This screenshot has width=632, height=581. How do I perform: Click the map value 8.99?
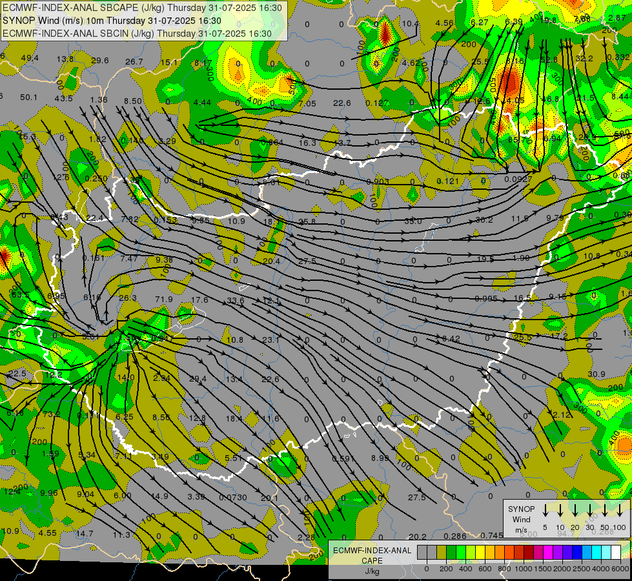(380, 458)
